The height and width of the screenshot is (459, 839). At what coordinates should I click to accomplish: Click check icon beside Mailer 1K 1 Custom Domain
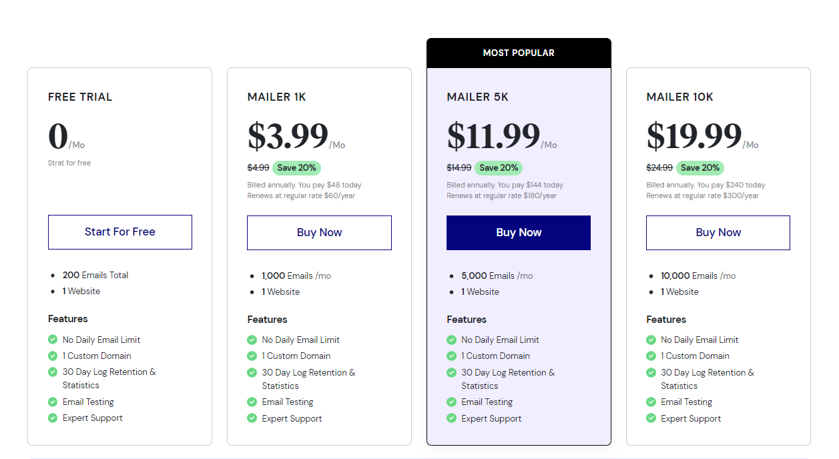pyautogui.click(x=252, y=356)
